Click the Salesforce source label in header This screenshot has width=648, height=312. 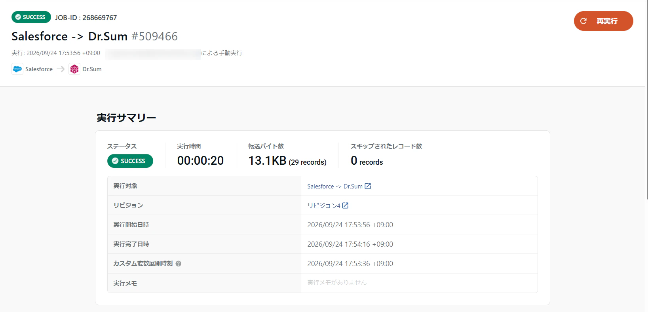click(x=39, y=69)
